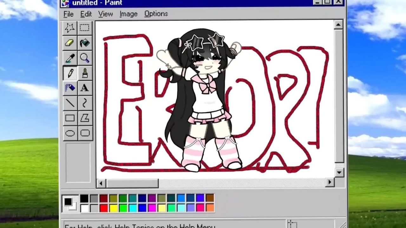Viewport: 406px width, 228px height.
Task: Activate the Airbrush spray can tool
Action: [70, 88]
